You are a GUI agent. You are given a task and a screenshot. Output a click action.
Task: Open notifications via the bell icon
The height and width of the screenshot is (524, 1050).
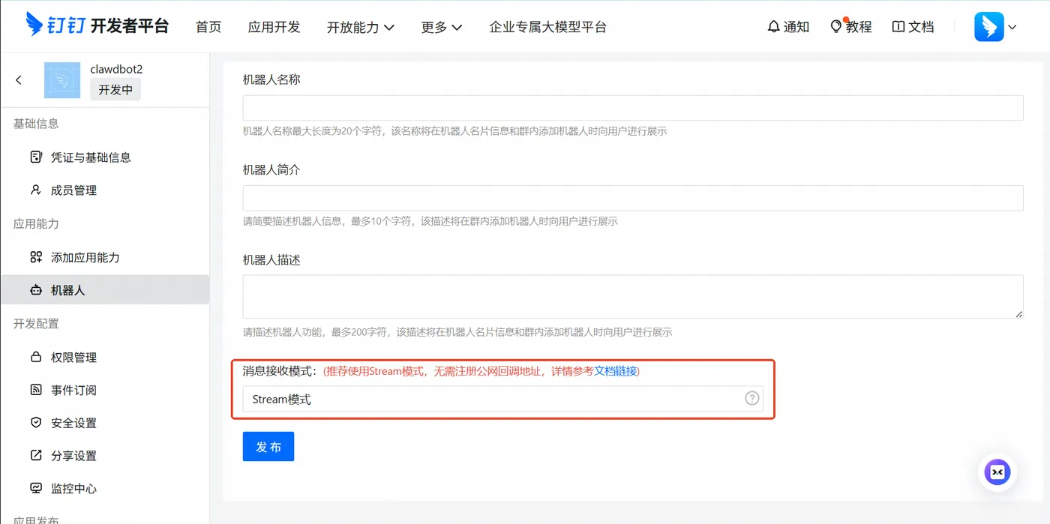pyautogui.click(x=773, y=27)
